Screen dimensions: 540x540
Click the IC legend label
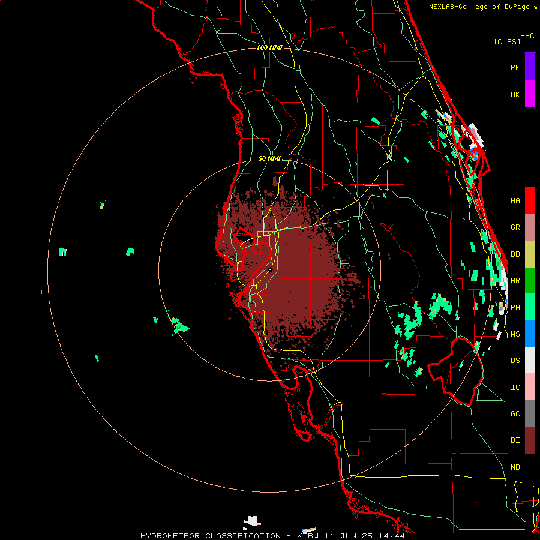click(x=515, y=388)
